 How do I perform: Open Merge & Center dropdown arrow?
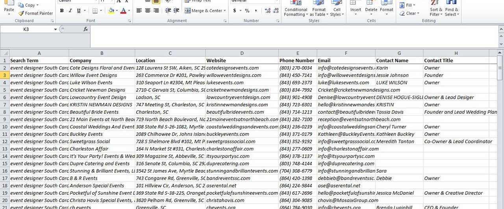click(x=226, y=11)
